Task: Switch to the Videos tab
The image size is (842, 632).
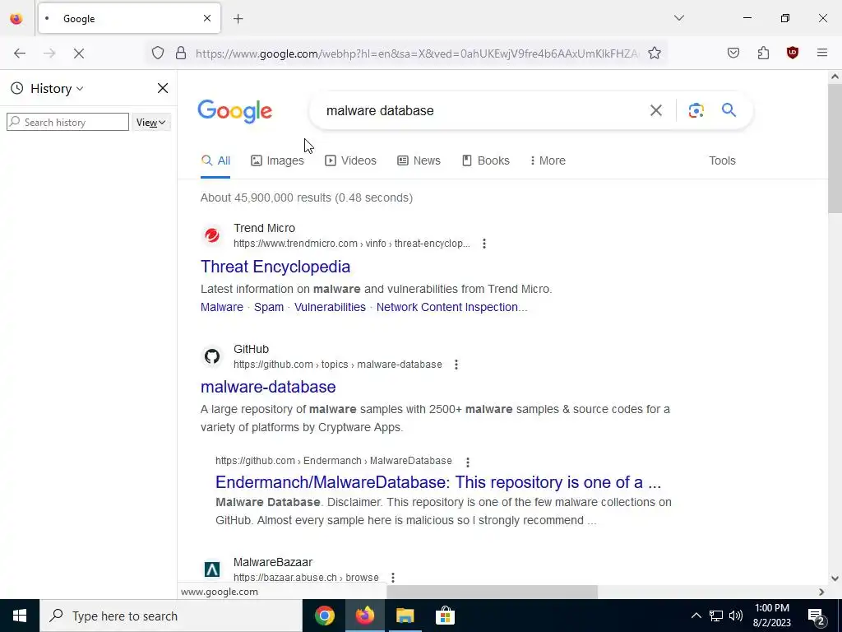Action: pos(350,160)
